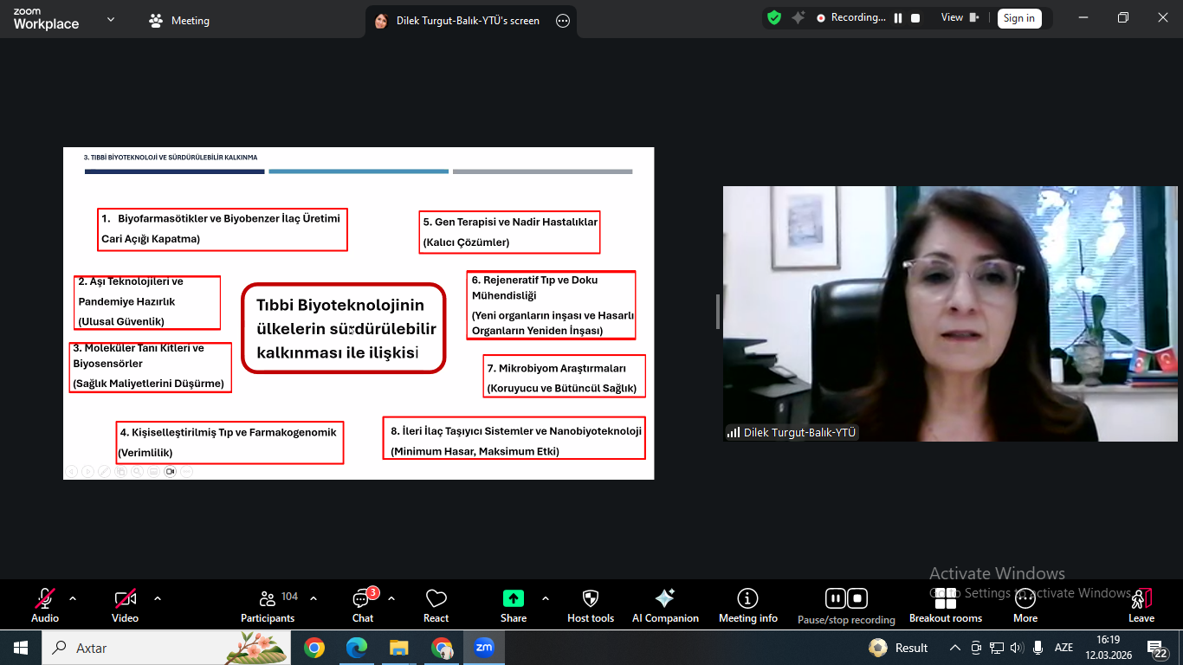Viewport: 1183px width, 665px height.
Task: Leave the meeting
Action: 1141,605
